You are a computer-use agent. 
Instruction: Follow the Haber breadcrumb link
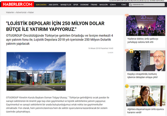point(31,12)
